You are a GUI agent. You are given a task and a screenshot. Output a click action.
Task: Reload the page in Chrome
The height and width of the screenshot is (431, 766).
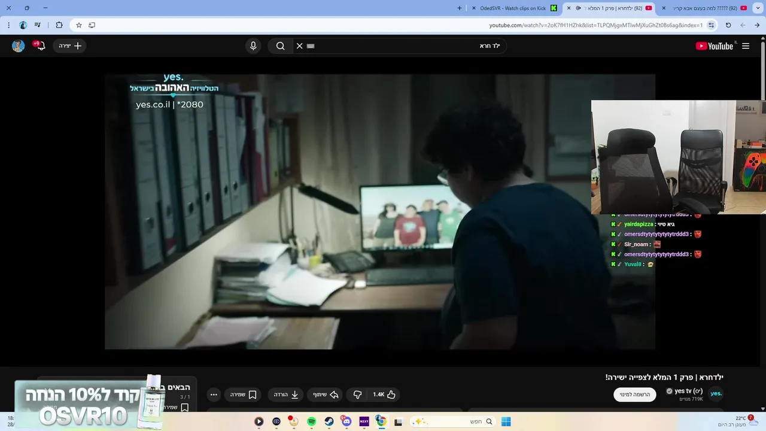(x=728, y=25)
